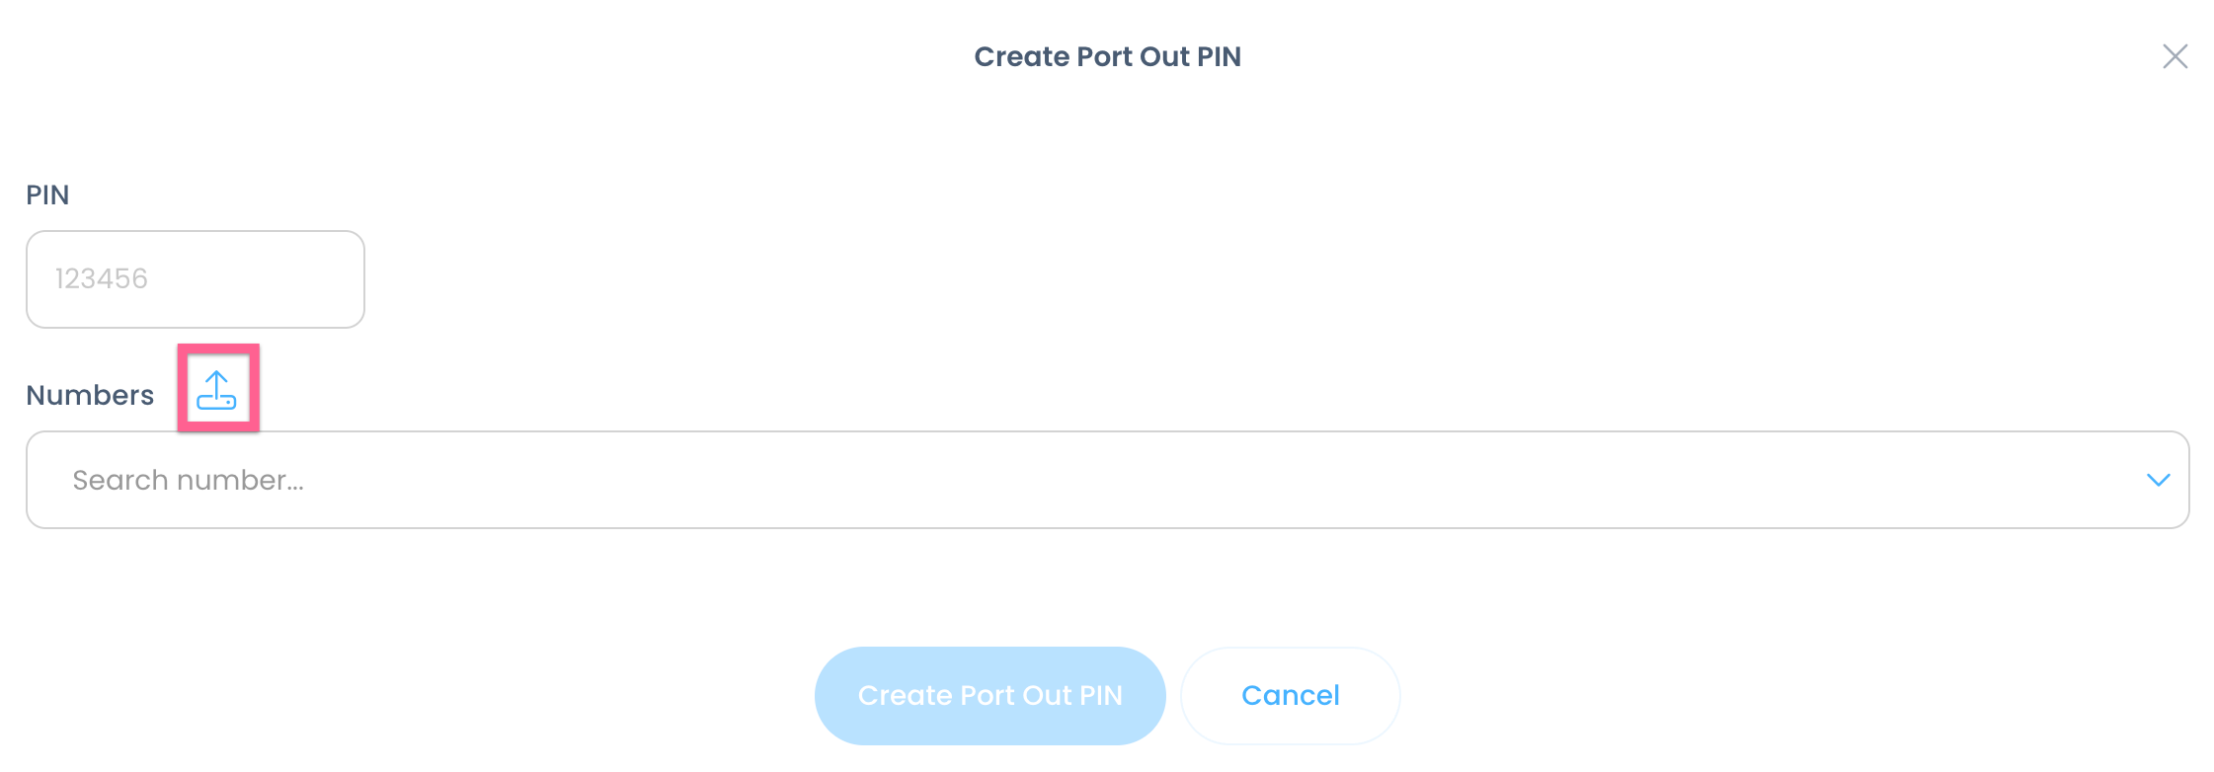Close the Create Port Out PIN dialog

click(x=2174, y=56)
